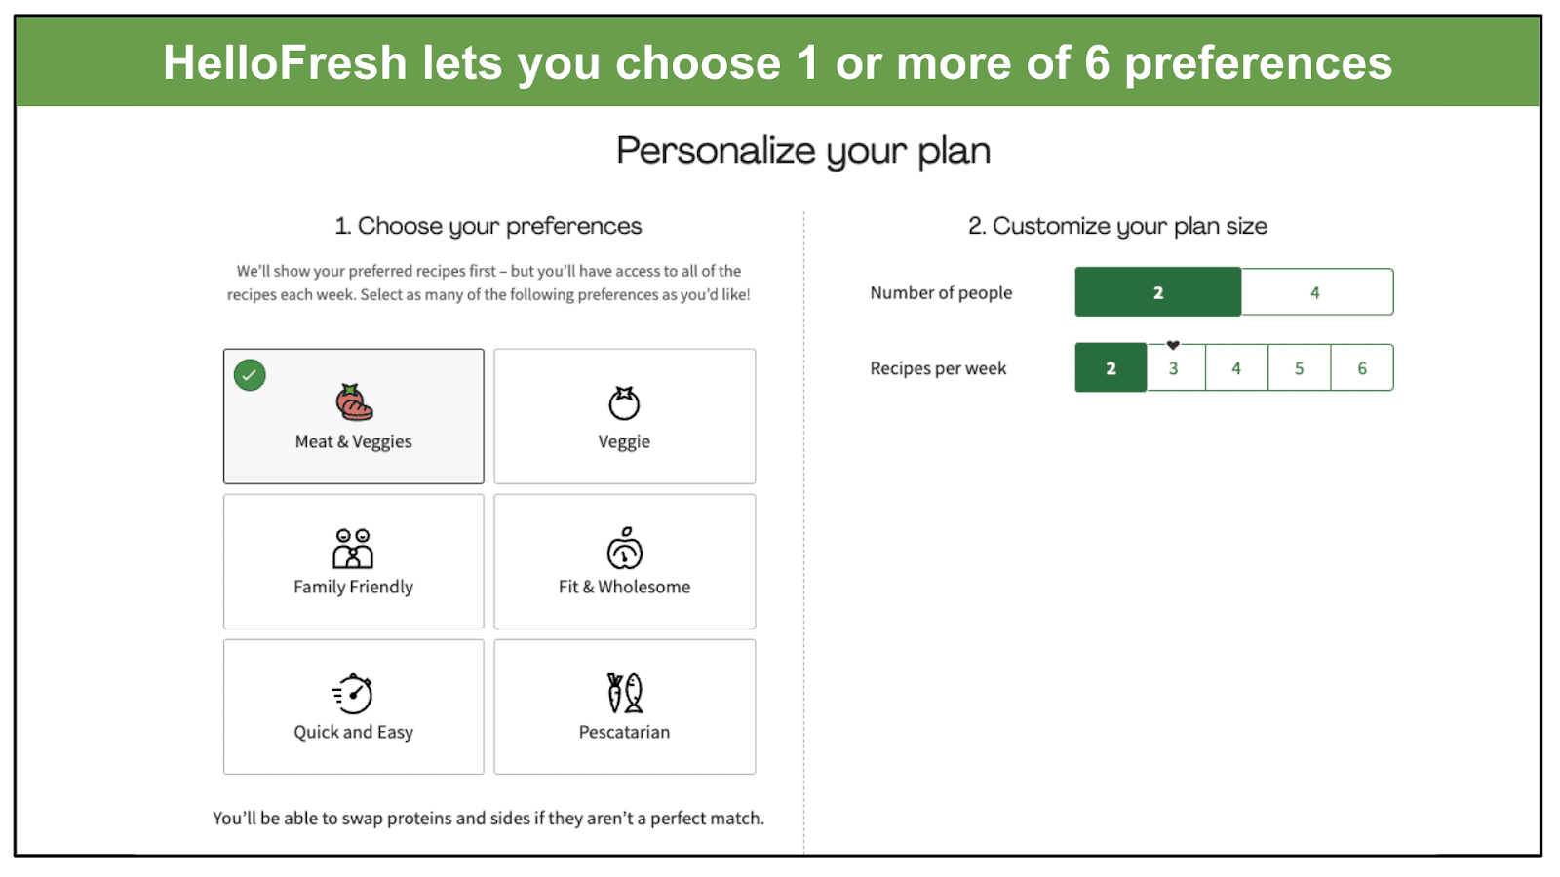Select the Family Friendly preference label
The width and height of the screenshot is (1560, 877).
(x=353, y=588)
